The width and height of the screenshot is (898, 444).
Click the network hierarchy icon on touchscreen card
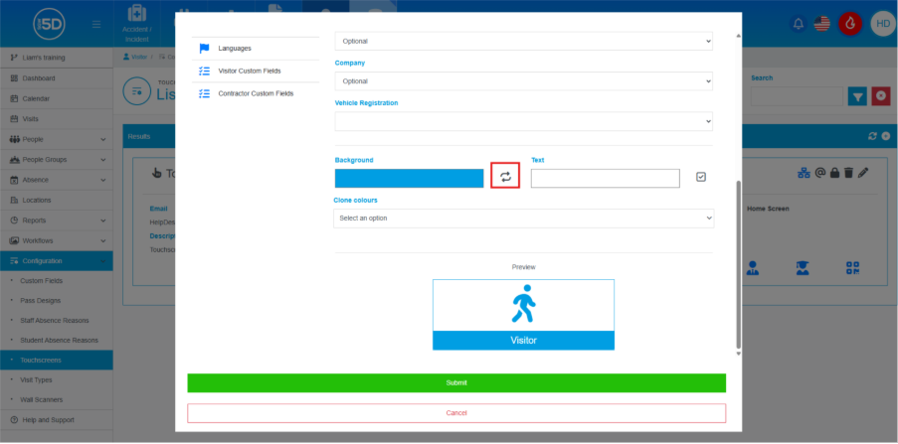[x=805, y=172]
